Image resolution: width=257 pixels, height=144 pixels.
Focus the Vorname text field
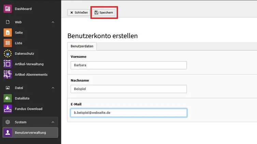[128, 65]
